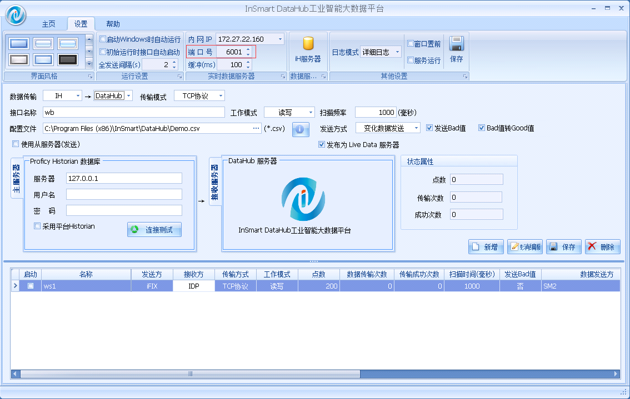Click the 扫描频率 1000 field
Viewport: 630px width, 399px height.
[376, 113]
